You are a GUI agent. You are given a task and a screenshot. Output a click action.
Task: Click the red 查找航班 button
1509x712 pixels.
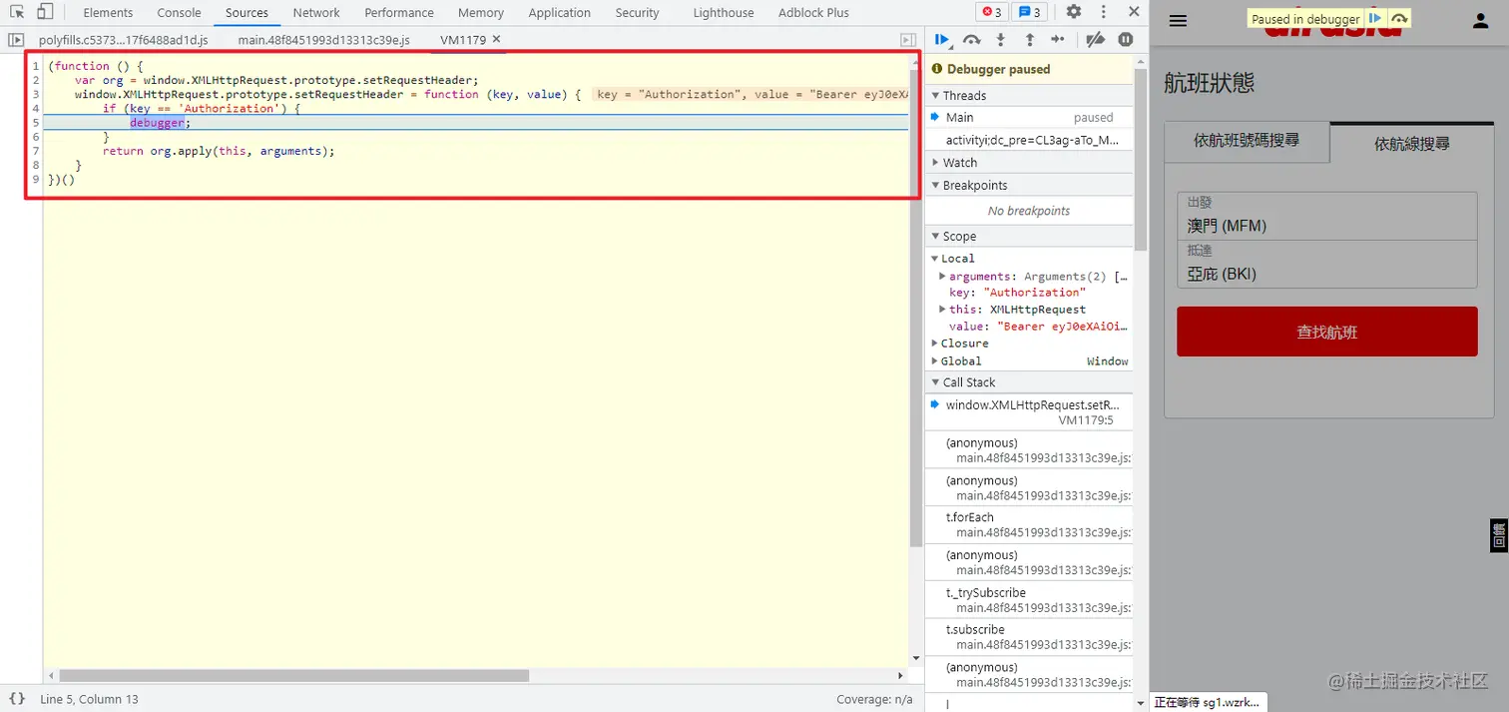click(x=1326, y=332)
